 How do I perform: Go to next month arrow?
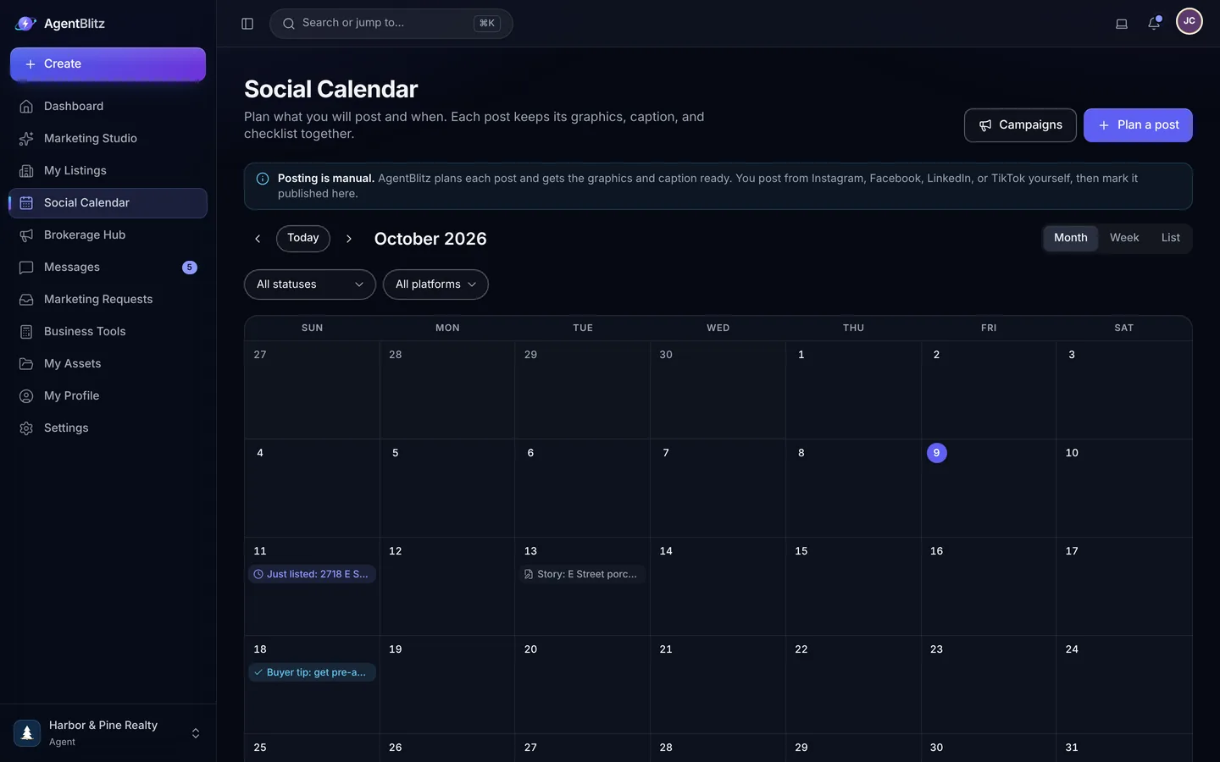tap(349, 239)
